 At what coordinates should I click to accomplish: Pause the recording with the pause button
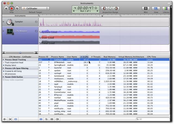pyautogui.click(x=6, y=8)
